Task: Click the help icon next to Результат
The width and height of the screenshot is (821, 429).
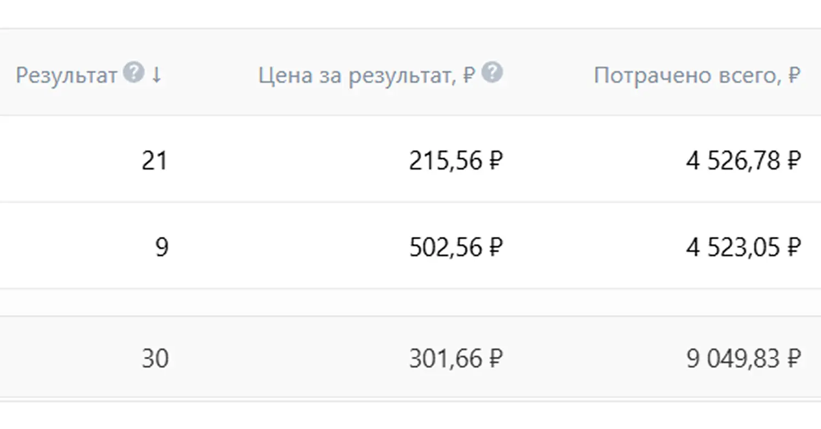Action: pos(133,73)
